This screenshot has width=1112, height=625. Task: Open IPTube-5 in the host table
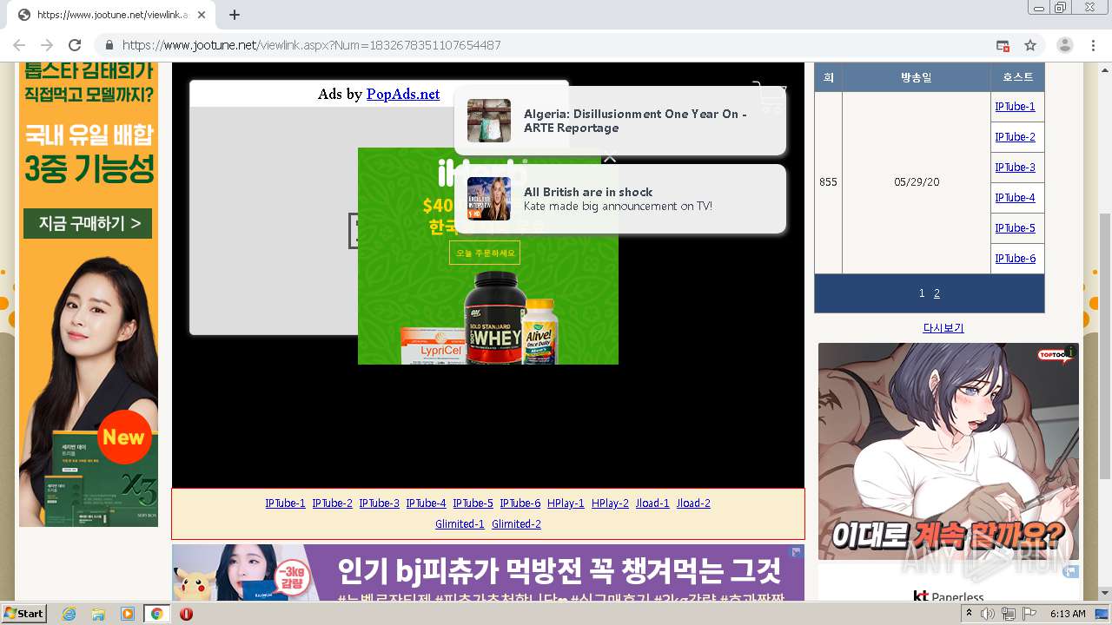1015,228
